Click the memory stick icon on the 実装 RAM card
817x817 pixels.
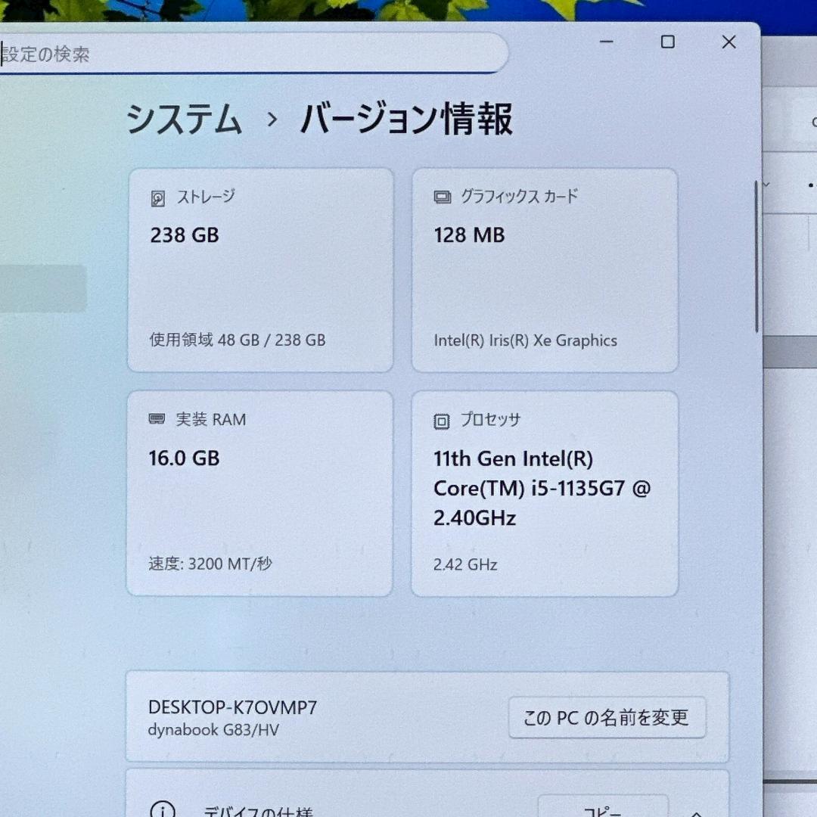(x=157, y=419)
